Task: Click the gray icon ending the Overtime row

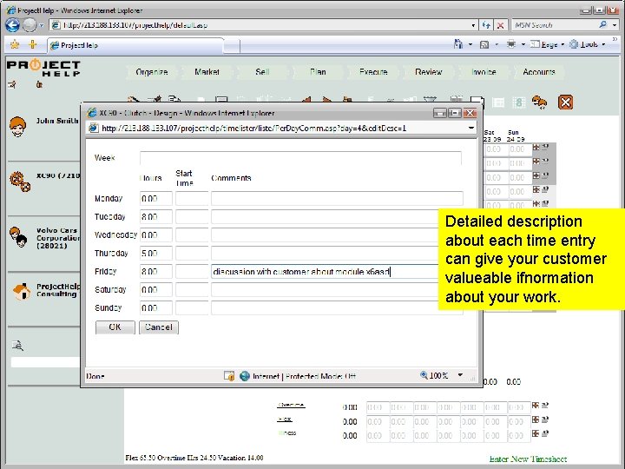Action: click(545, 406)
